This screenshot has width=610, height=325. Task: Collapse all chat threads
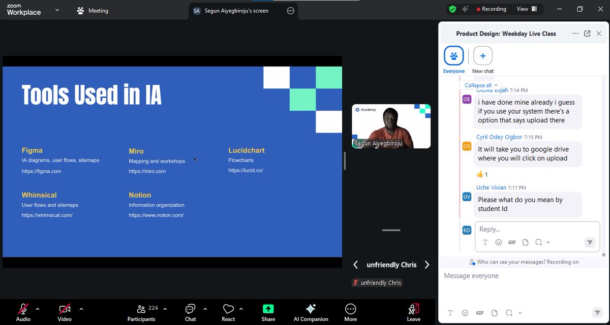pyautogui.click(x=480, y=85)
